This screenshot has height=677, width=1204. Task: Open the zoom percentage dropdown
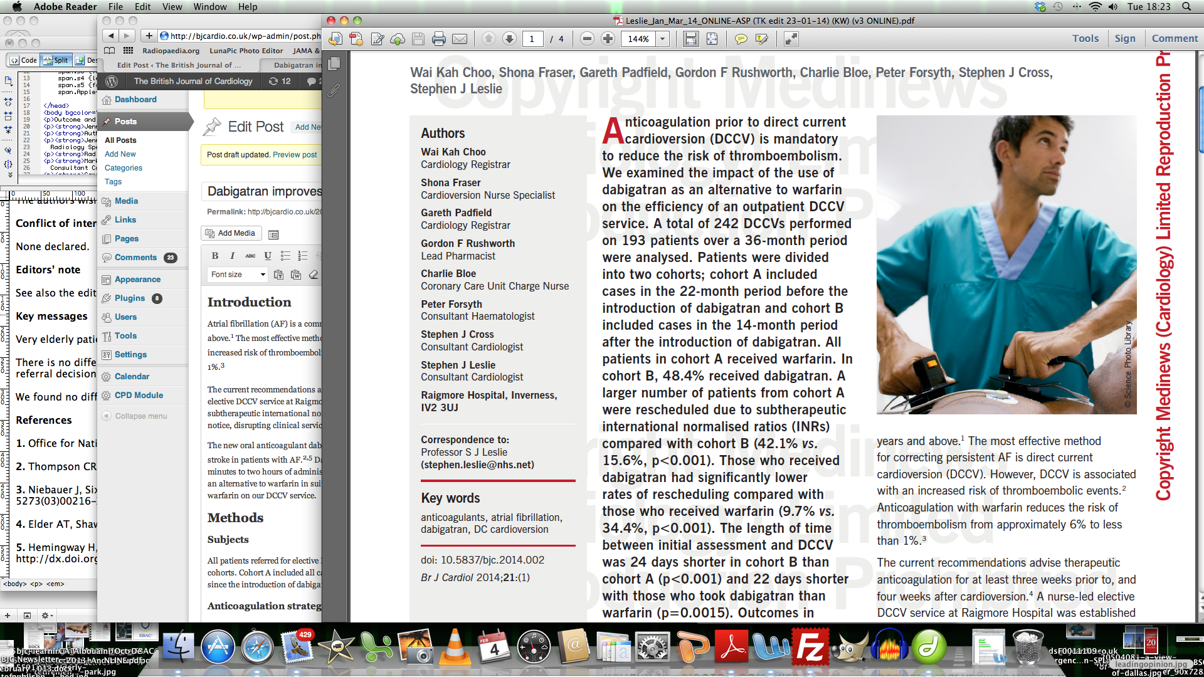pos(662,39)
